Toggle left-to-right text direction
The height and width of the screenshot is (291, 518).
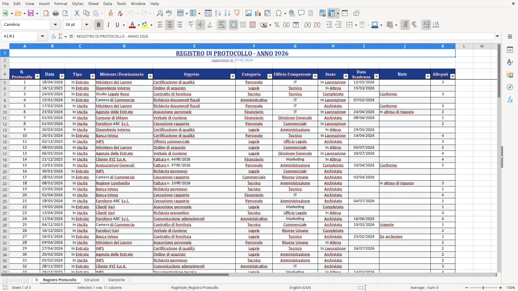pyautogui.click(x=405, y=25)
